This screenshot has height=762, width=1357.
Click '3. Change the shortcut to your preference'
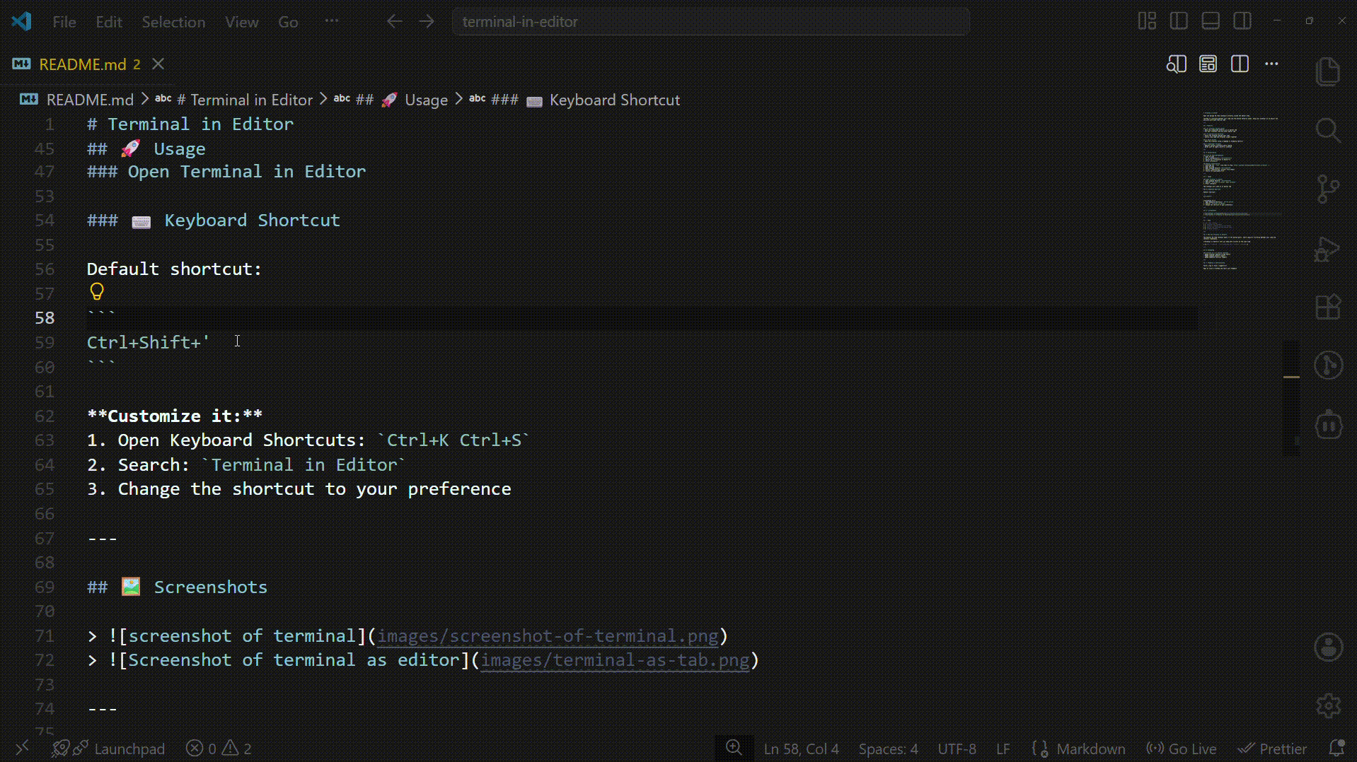point(299,488)
